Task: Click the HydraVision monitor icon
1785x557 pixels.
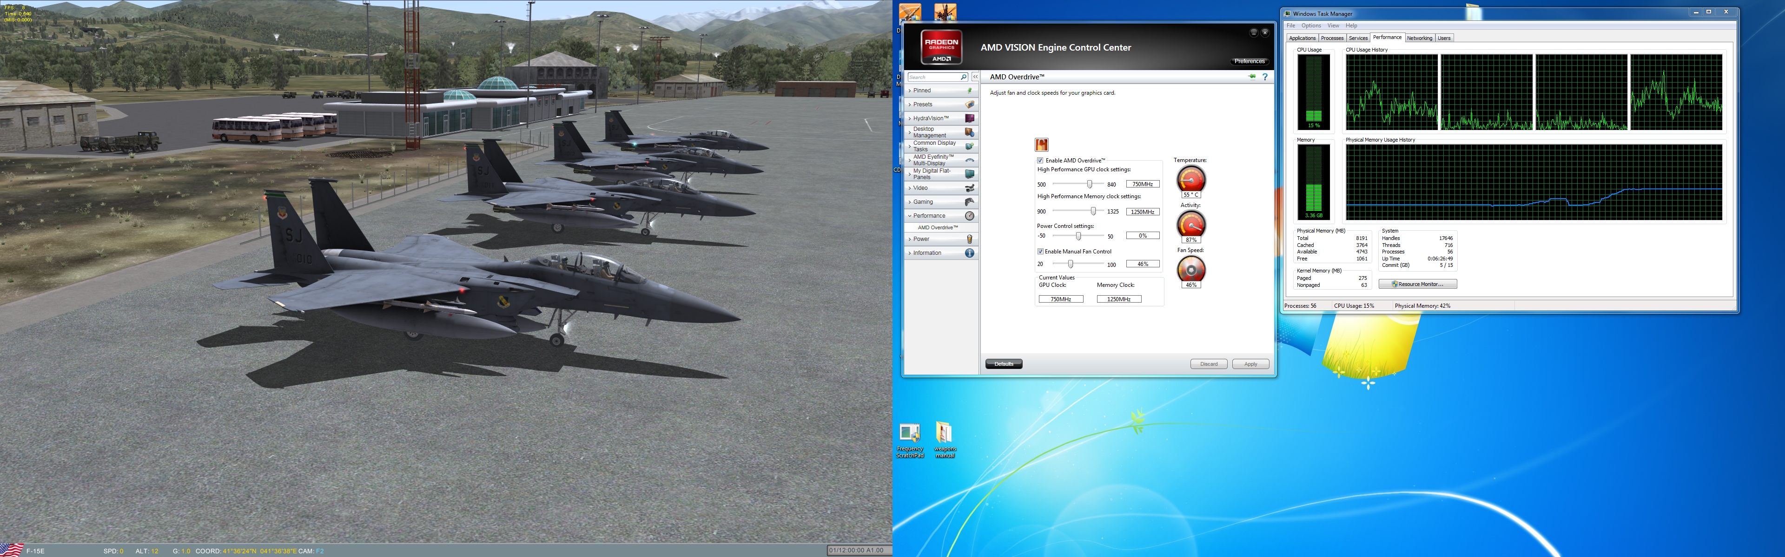Action: coord(969,118)
